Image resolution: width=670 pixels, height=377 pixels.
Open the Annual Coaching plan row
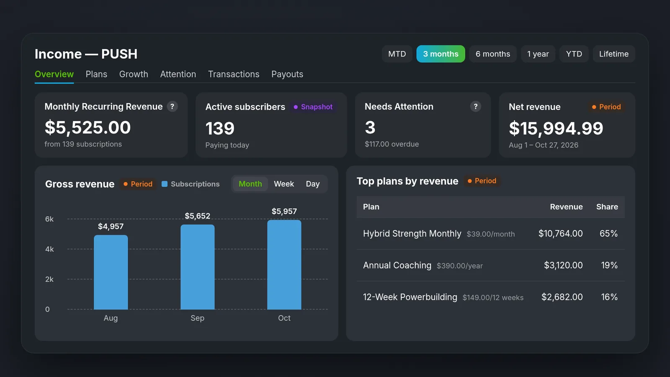click(491, 266)
